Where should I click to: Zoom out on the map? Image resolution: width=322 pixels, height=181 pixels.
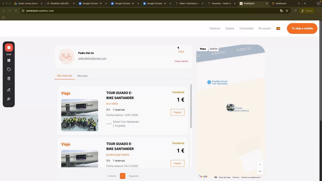point(260,171)
